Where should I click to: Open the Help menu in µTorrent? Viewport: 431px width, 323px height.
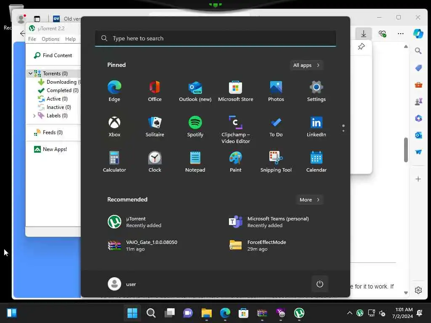point(70,39)
